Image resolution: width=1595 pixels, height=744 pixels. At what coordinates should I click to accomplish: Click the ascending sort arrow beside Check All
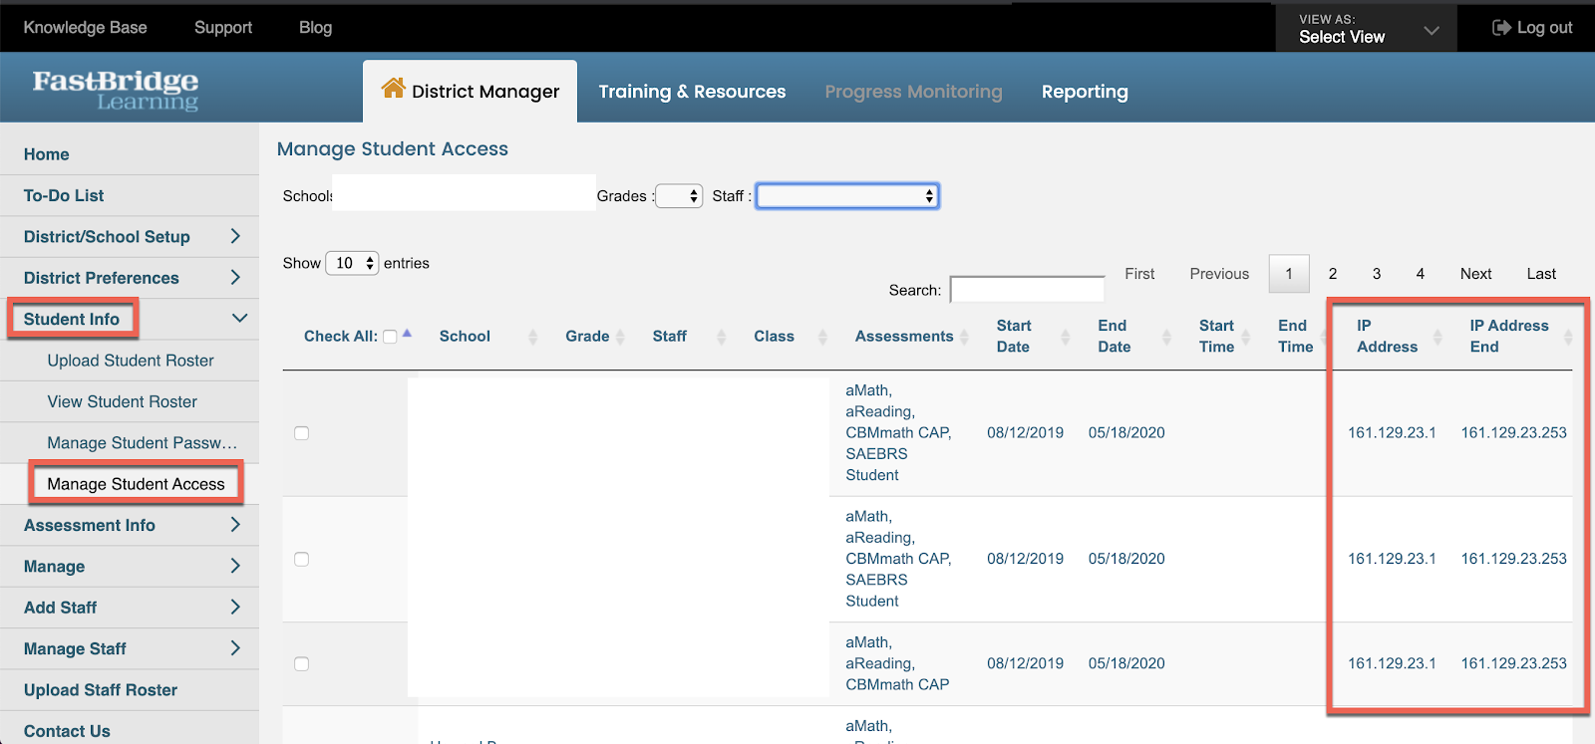click(x=407, y=333)
